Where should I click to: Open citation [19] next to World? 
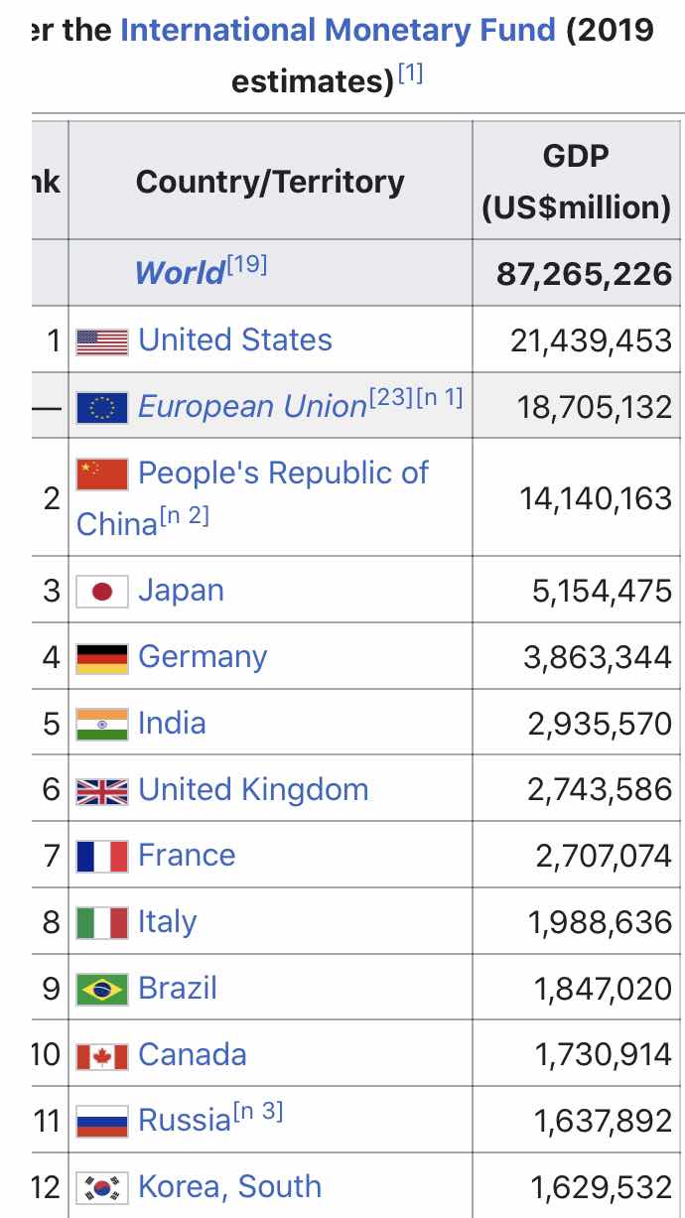coord(246,265)
